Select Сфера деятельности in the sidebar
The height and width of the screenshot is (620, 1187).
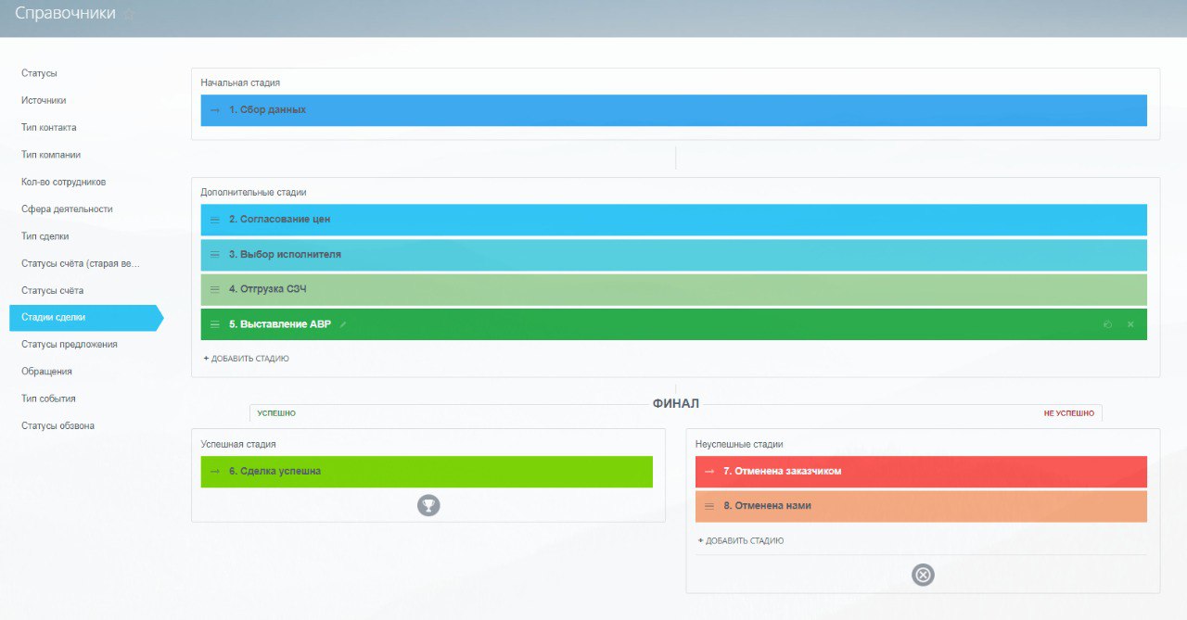pos(68,209)
